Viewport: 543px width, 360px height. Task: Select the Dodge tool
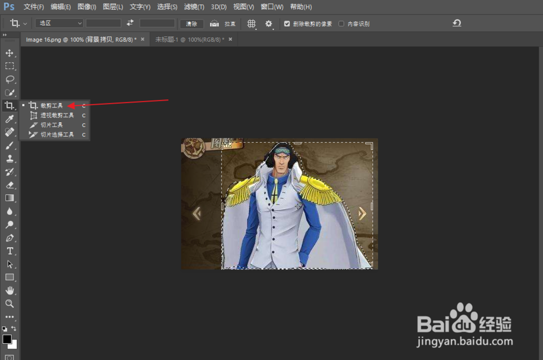[x=9, y=225]
